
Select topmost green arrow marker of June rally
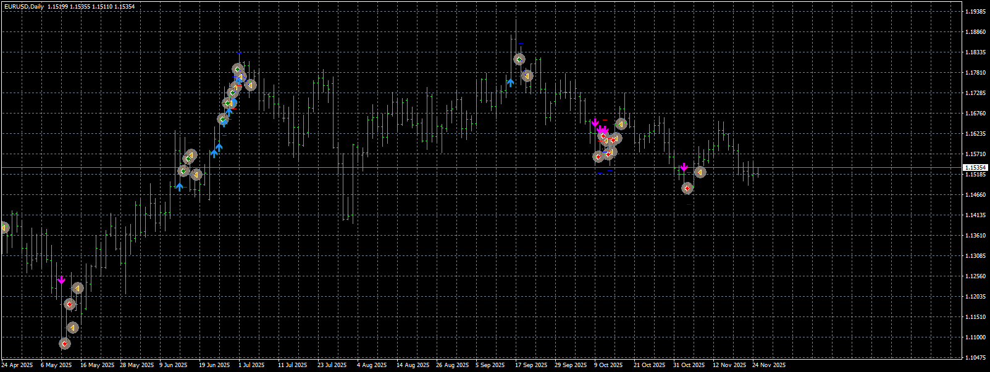[x=237, y=69]
